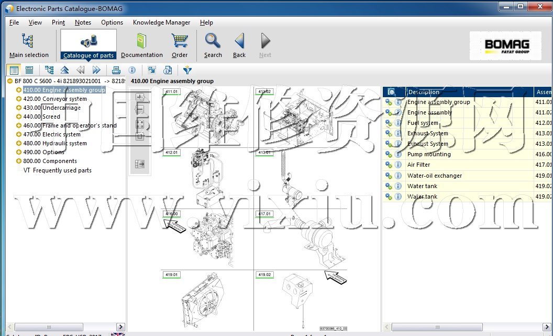Open the Documentation section
The width and height of the screenshot is (553, 336).
click(142, 45)
